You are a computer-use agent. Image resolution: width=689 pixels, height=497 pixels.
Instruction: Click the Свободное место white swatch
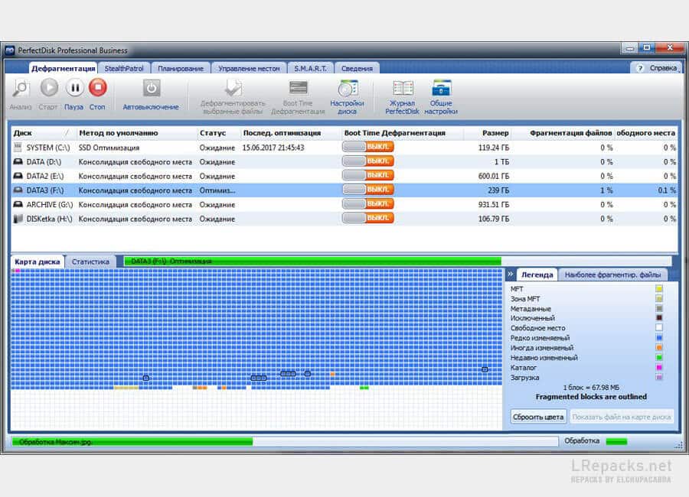[658, 327]
